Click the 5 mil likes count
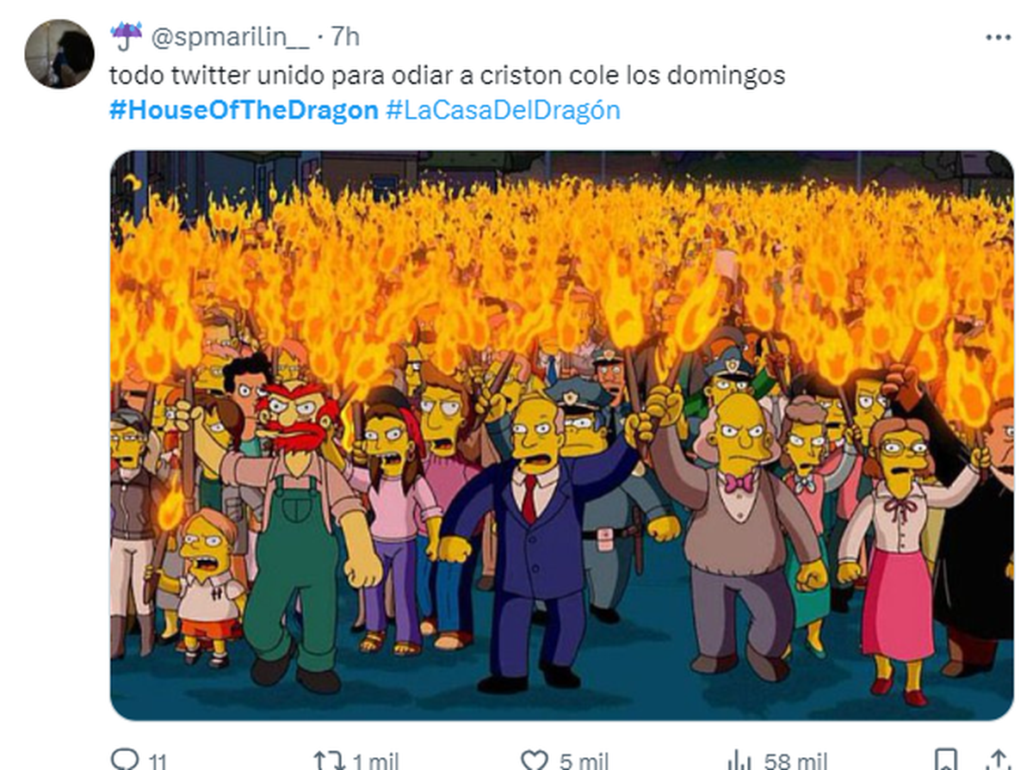This screenshot has width=1033, height=770. click(584, 761)
